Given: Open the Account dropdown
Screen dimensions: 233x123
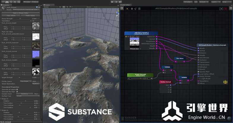Looking at the screenshot, I should (x=204, y=2).
